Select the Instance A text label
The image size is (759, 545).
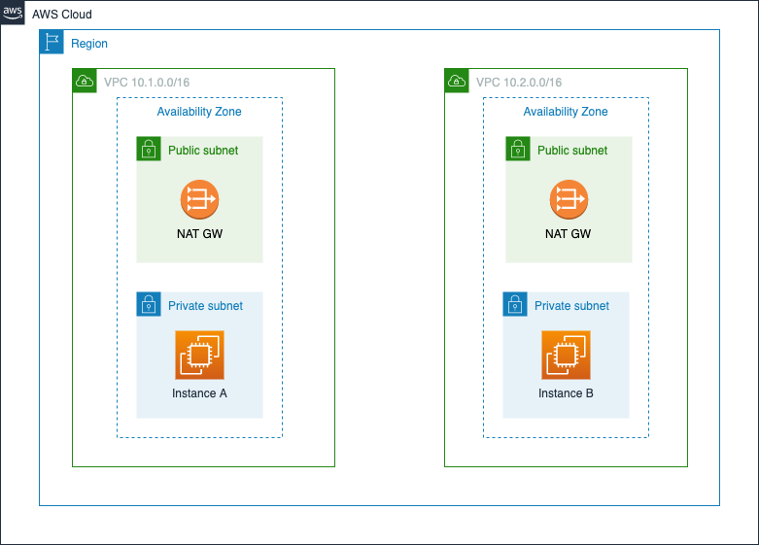coord(199,393)
